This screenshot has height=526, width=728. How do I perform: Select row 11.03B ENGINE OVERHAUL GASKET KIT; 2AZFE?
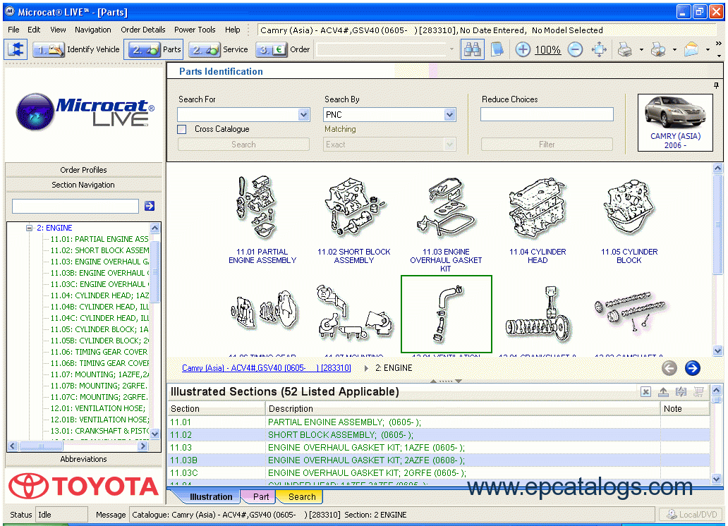point(439,460)
